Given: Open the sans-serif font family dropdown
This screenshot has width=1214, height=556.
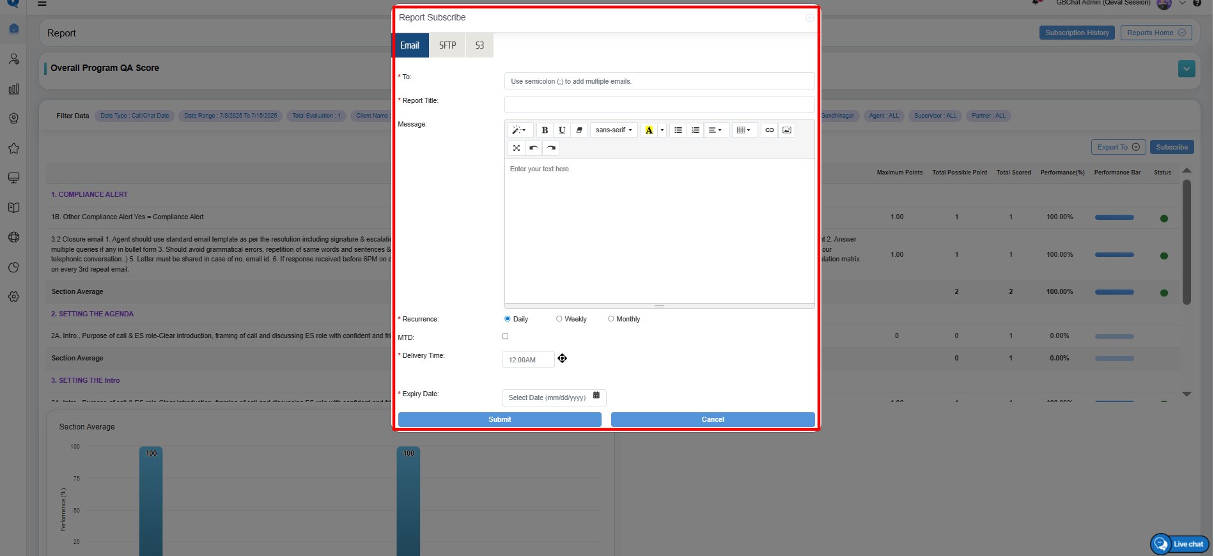Looking at the screenshot, I should [614, 130].
